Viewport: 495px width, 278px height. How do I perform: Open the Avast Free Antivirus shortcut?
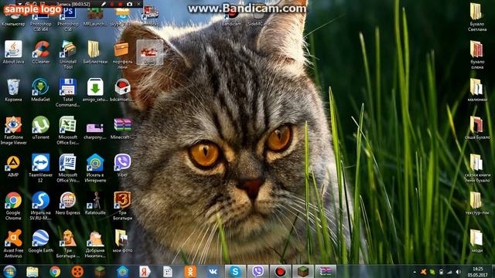(13, 244)
